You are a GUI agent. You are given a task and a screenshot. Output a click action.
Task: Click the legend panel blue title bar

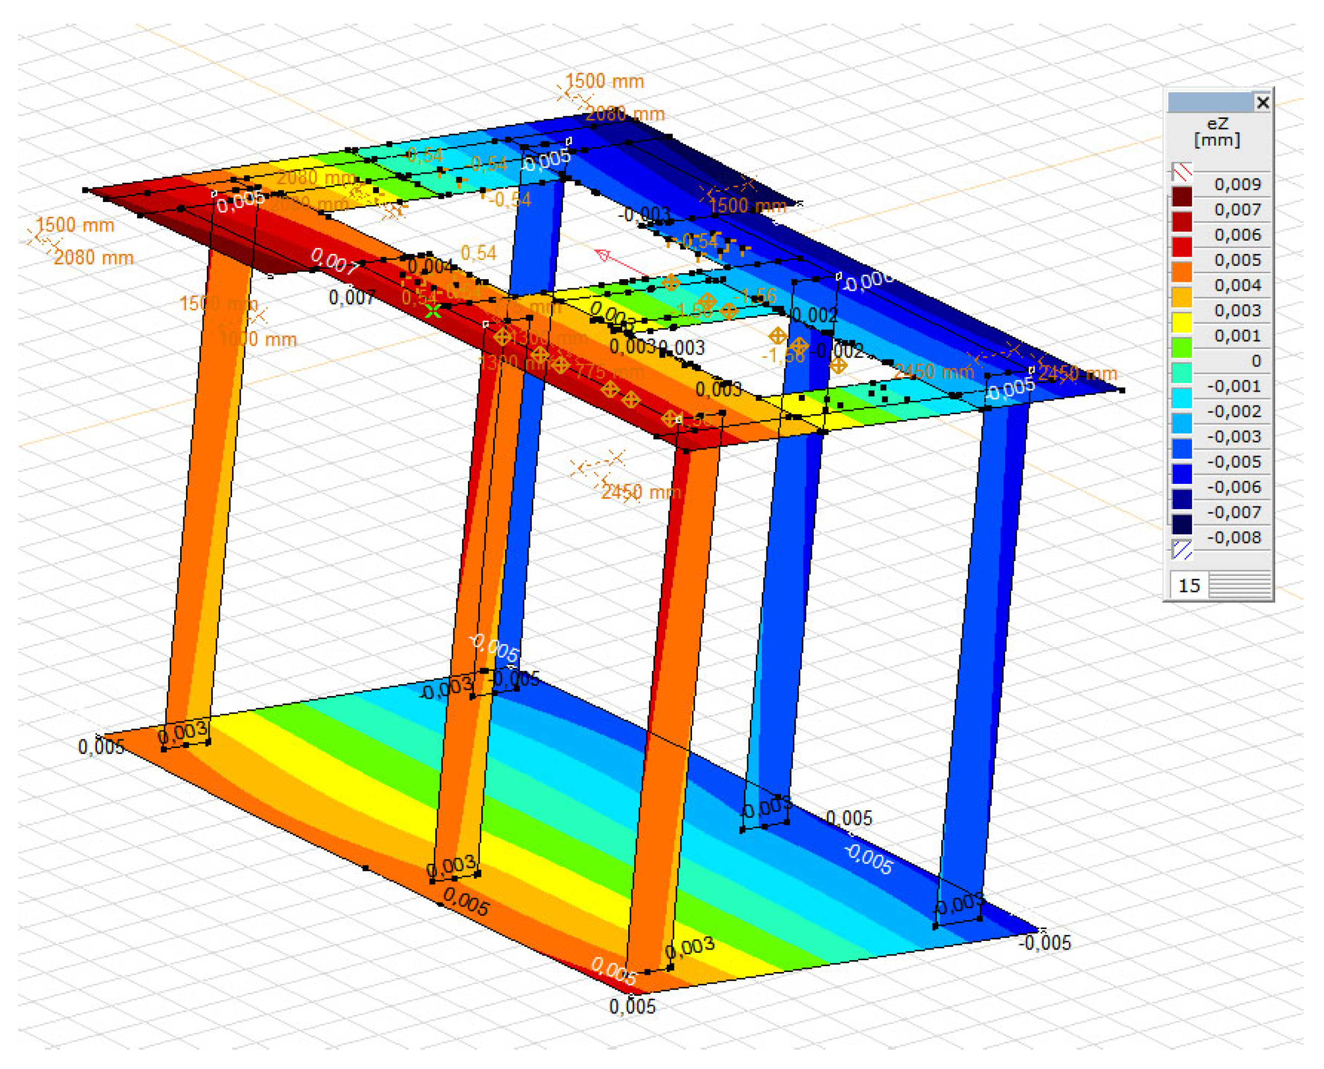[x=1209, y=102]
